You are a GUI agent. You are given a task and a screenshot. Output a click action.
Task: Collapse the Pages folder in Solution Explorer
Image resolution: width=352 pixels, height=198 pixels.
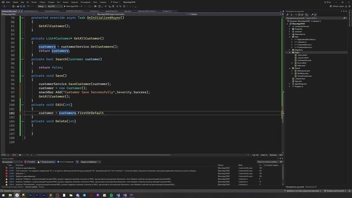[290, 53]
